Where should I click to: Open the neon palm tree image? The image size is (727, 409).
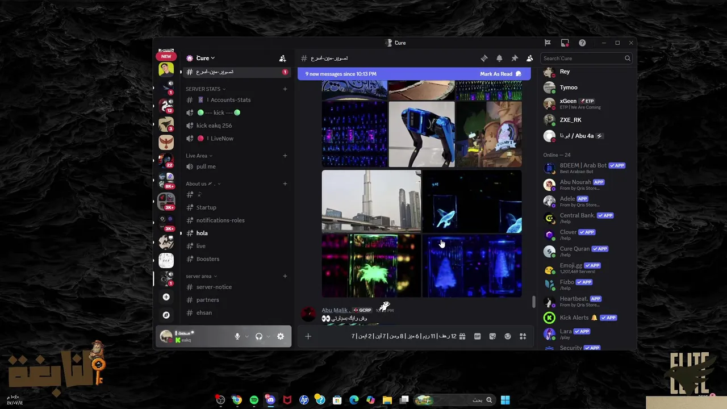pyautogui.click(x=371, y=266)
